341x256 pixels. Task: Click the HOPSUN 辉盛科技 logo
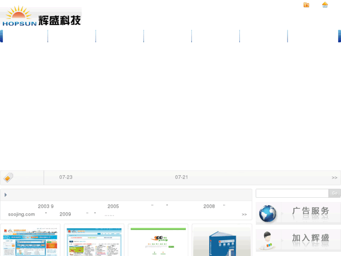coord(41,17)
